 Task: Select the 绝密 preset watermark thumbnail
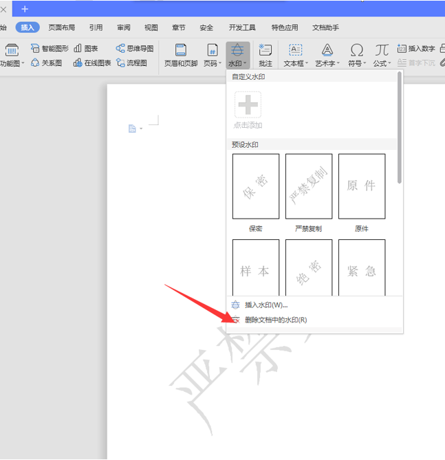point(309,267)
